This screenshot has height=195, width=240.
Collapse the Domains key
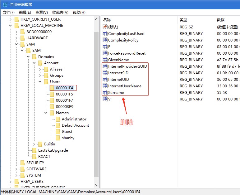coord(28,57)
